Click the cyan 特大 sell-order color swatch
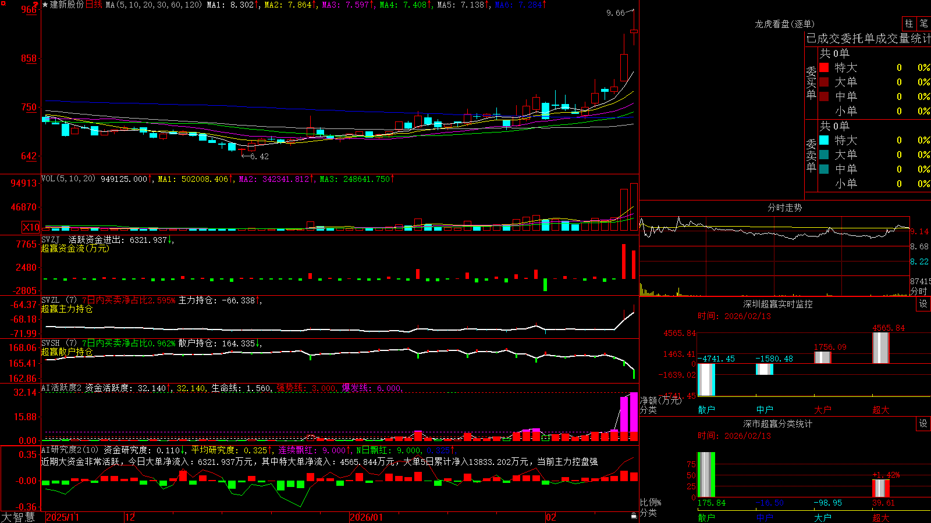The height and width of the screenshot is (523, 931). tap(824, 140)
